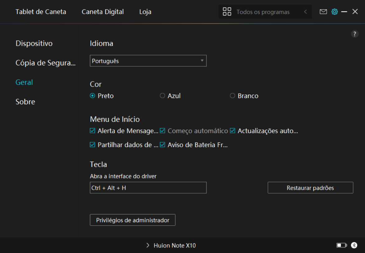Click the programs grid icon
The width and height of the screenshot is (365, 253).
[227, 12]
